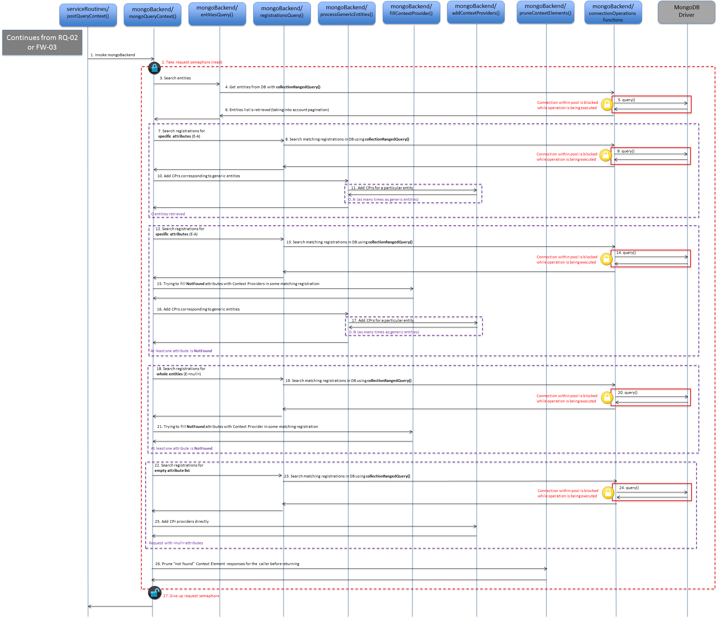Click the connectionOperations functions header box

tap(613, 13)
